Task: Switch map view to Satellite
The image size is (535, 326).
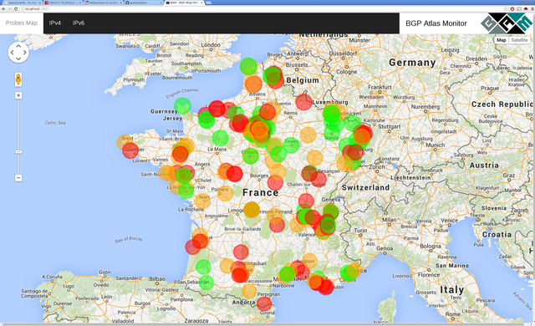Action: click(x=519, y=40)
